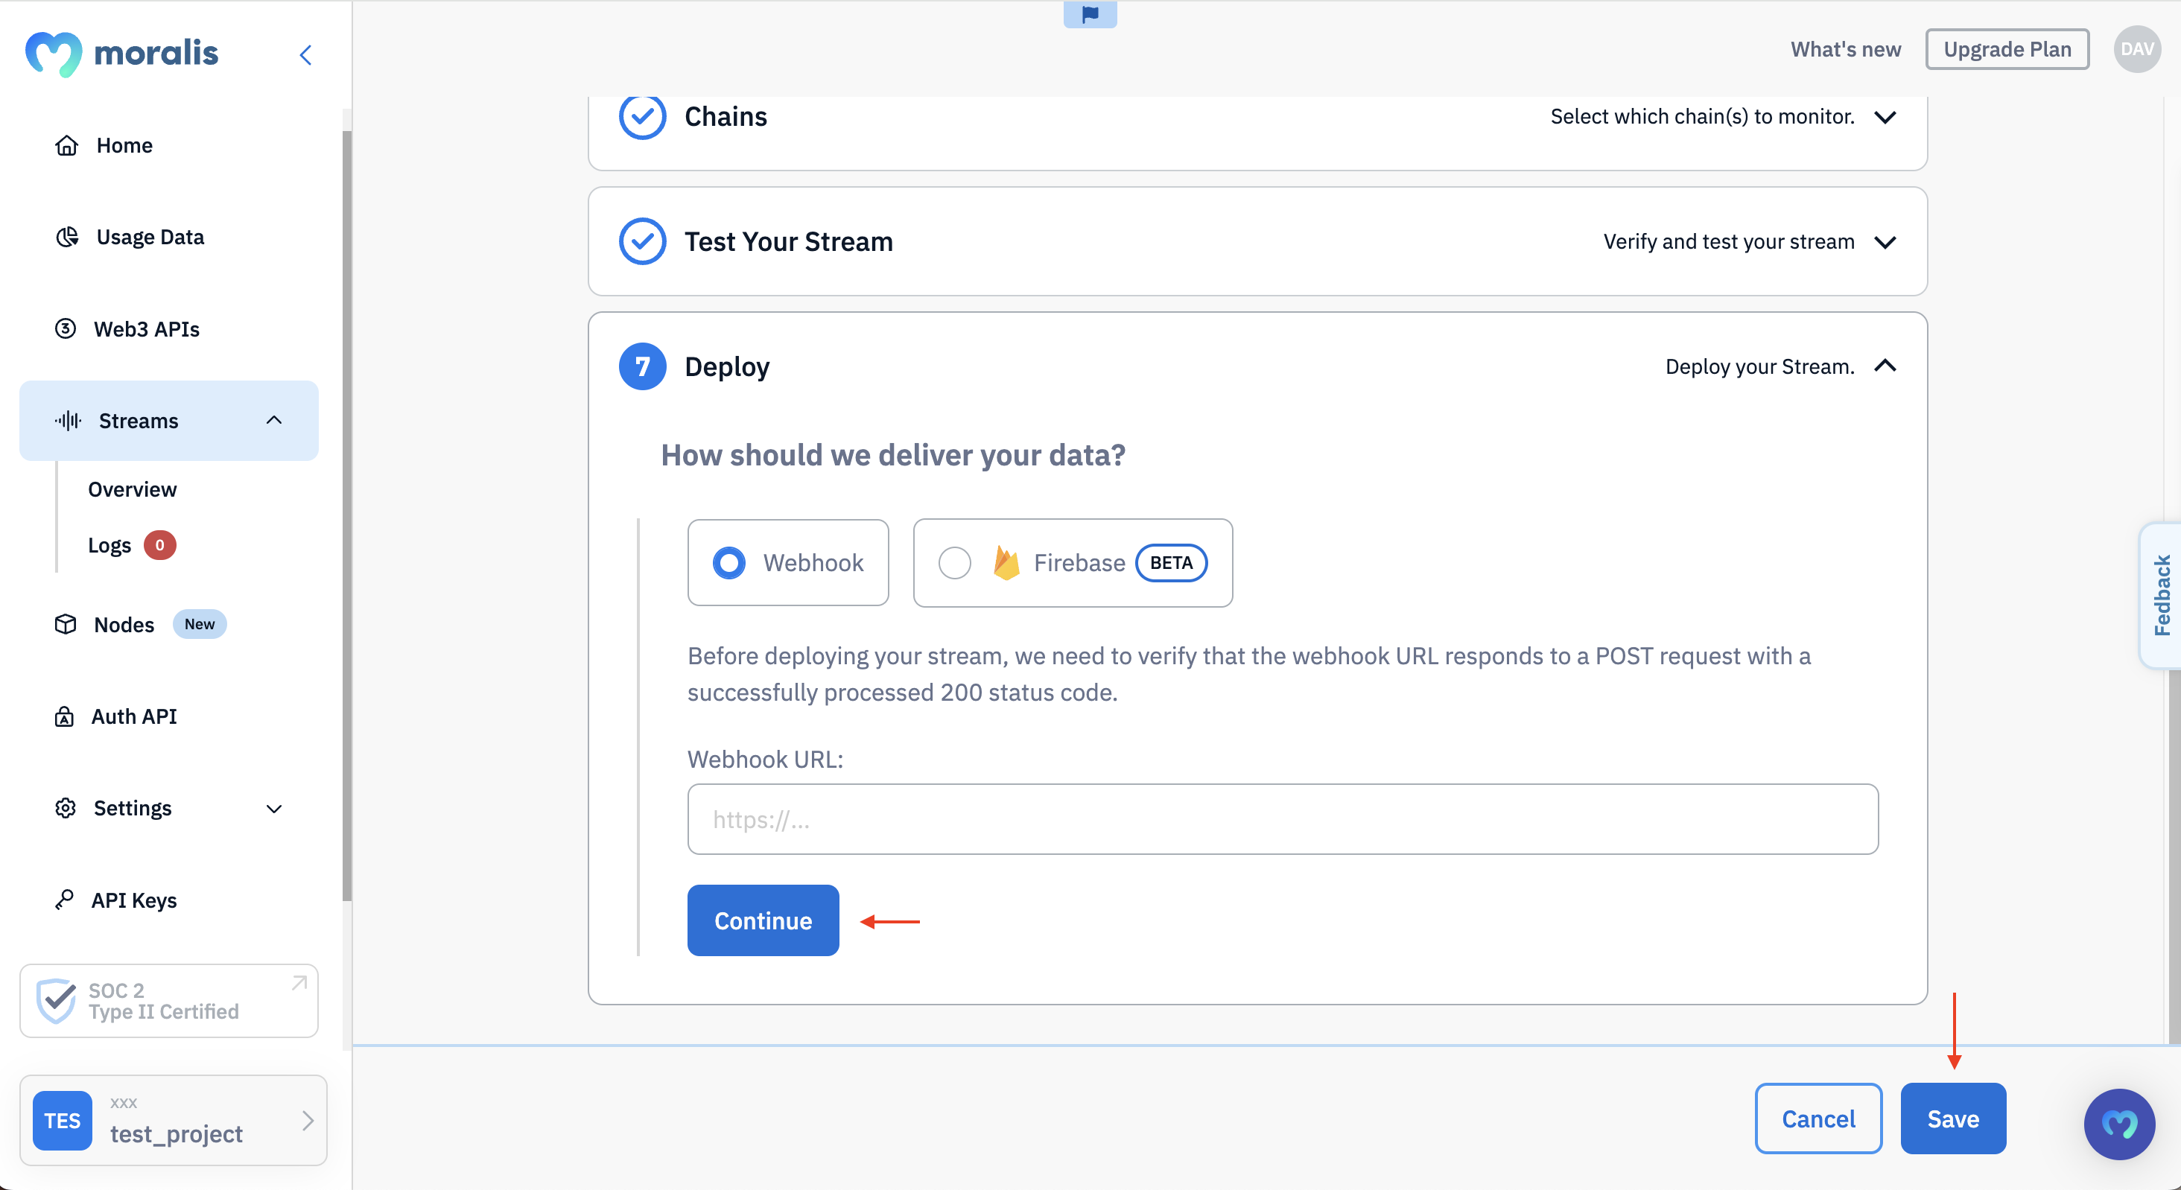Click the Firebase flame icon

coord(1006,563)
